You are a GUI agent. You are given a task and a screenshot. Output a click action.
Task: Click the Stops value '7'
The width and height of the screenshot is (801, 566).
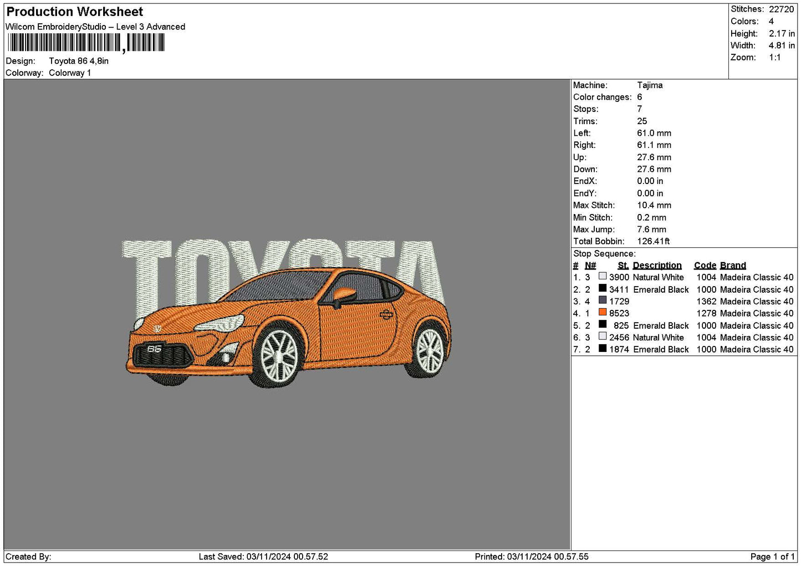point(640,109)
